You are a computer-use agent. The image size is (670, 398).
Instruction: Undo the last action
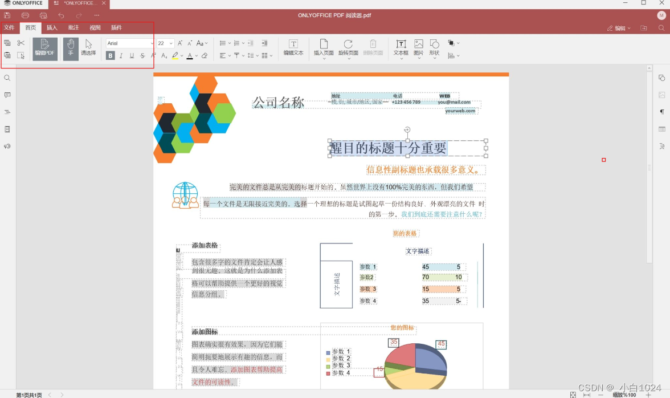[x=61, y=15]
